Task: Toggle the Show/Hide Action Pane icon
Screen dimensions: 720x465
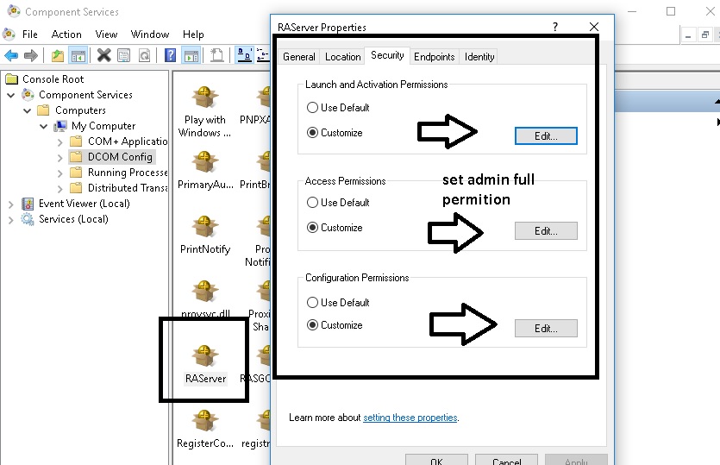Action: click(191, 55)
